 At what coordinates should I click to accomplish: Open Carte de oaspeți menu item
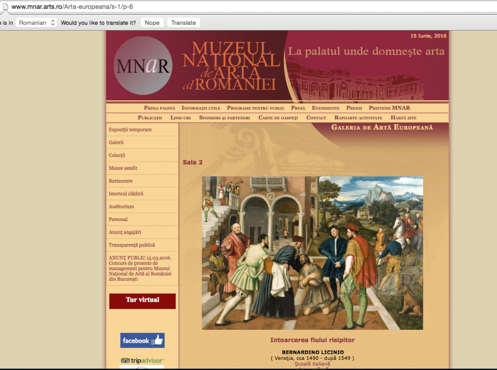click(x=278, y=117)
